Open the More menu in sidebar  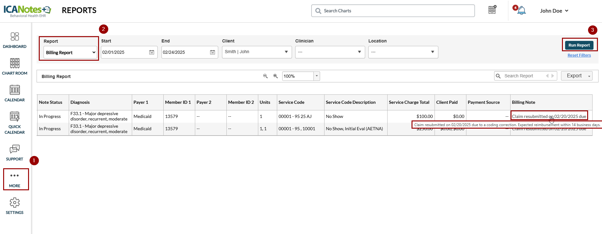15,179
